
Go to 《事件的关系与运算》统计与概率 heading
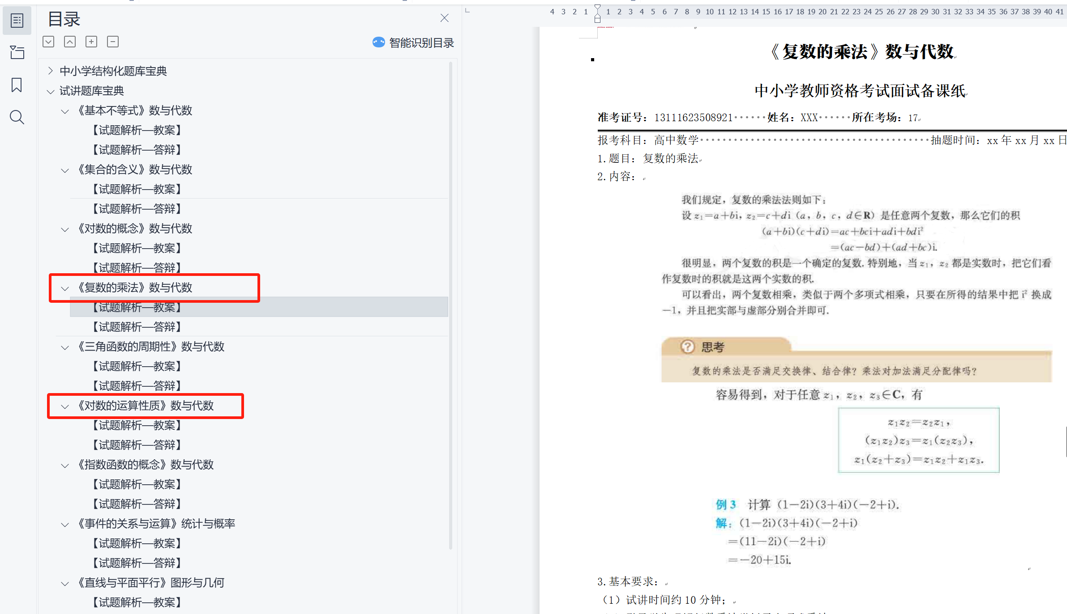[156, 524]
